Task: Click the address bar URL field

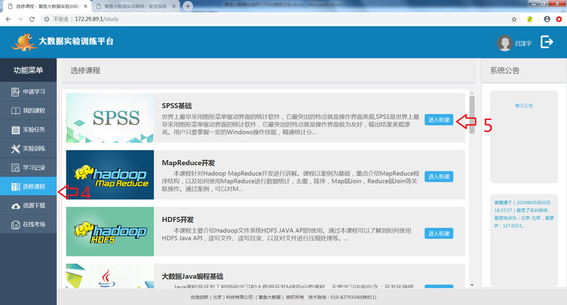Action: (x=280, y=19)
